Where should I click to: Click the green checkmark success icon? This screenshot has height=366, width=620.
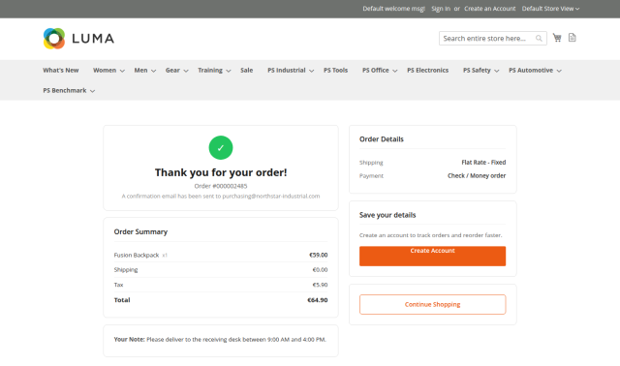click(221, 148)
